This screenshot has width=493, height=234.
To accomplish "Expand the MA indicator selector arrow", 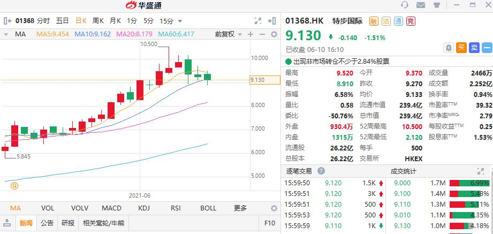I will tap(5, 34).
